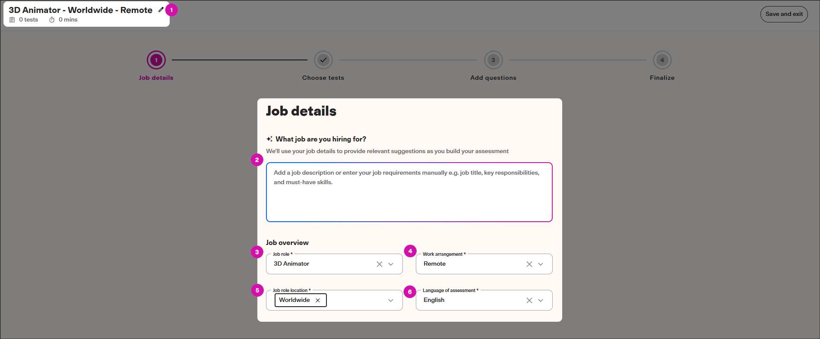Image resolution: width=820 pixels, height=339 pixels.
Task: Click the timer icon next to 0 mins
Action: point(52,20)
